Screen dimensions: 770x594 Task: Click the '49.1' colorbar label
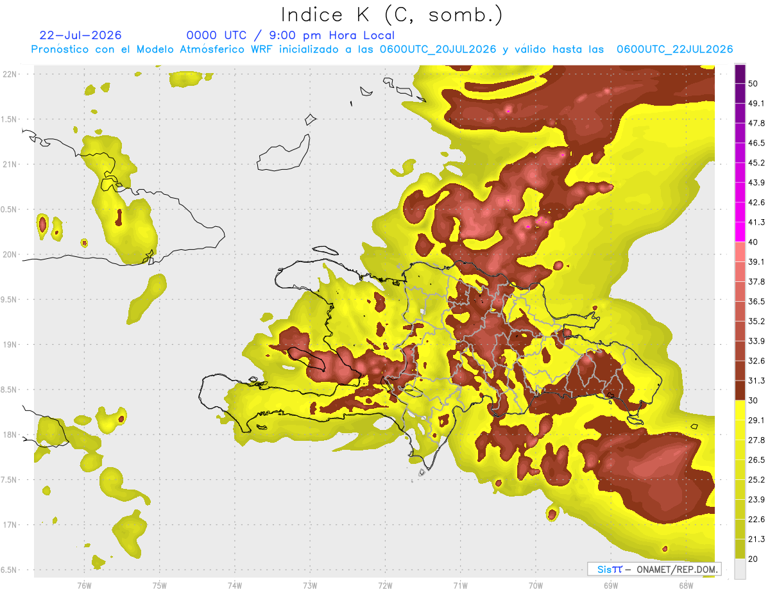coord(757,103)
